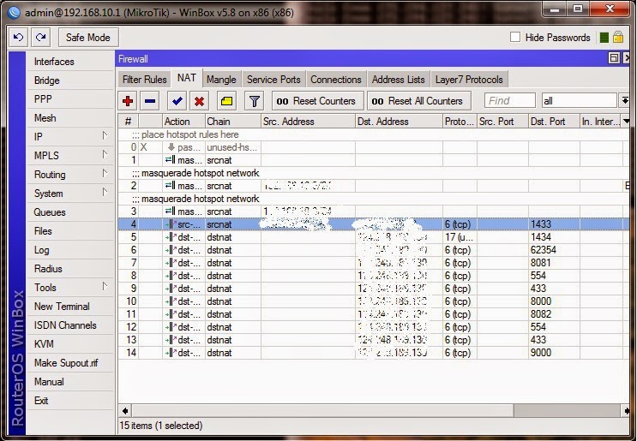
Task: Click the green status indicator icon
Action: click(604, 38)
